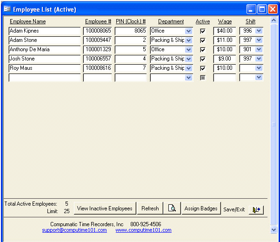Open the empty Shift dropdown for Roy Maus
Screen dimensions: 280x242
tap(259, 68)
